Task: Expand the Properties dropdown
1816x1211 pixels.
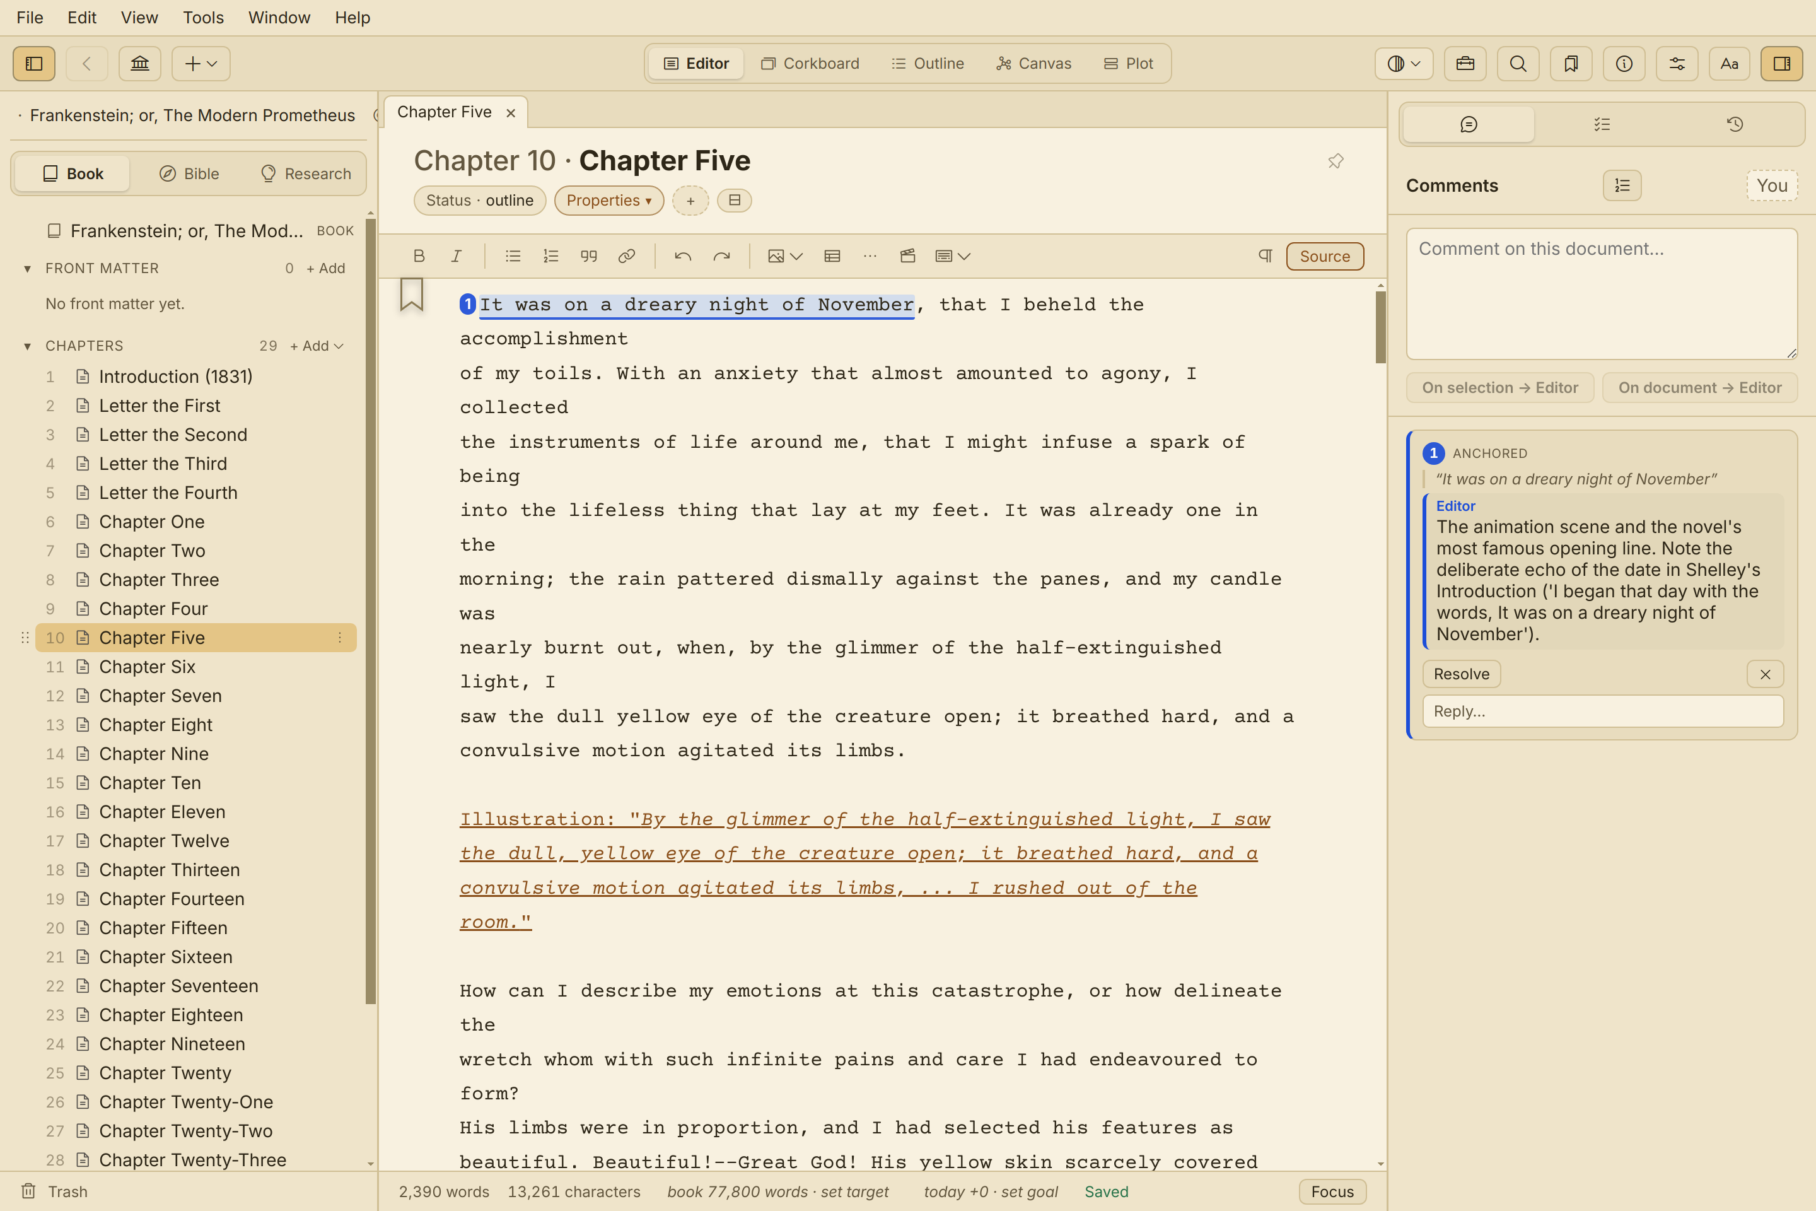Action: tap(609, 201)
